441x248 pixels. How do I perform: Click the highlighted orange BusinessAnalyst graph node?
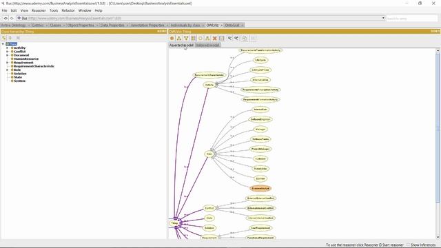(260, 188)
